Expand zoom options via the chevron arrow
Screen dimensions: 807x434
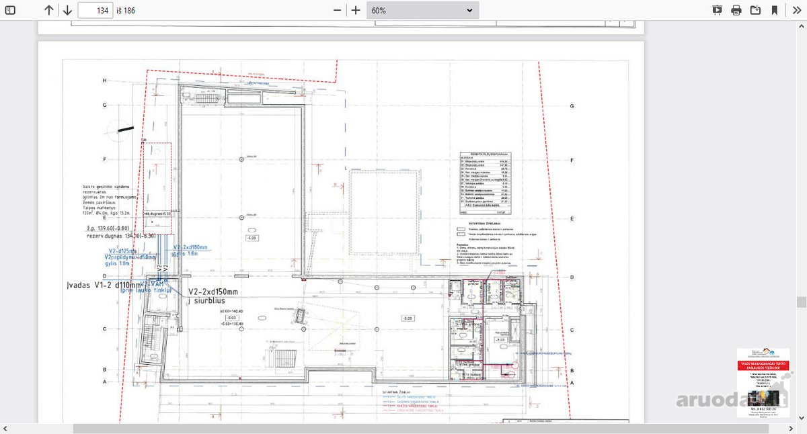pyautogui.click(x=469, y=10)
